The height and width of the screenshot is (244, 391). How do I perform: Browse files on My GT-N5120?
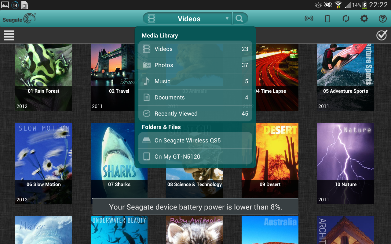(x=195, y=156)
